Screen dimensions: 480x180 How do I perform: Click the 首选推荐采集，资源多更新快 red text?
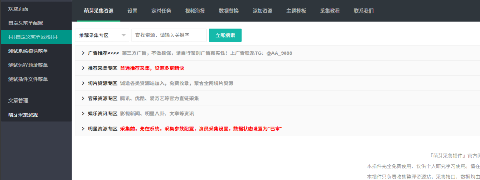(x=152, y=68)
